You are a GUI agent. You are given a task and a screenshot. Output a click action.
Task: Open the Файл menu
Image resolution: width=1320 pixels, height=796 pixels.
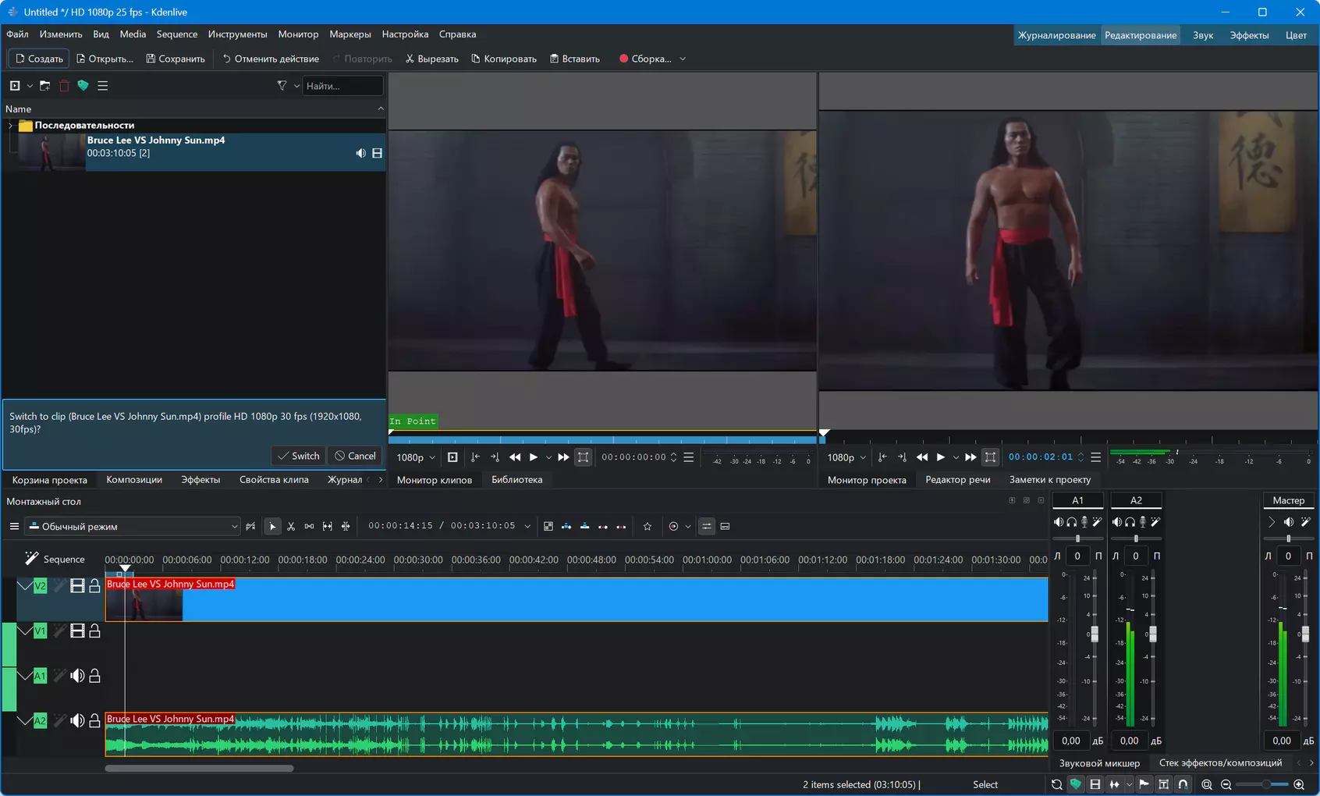pos(17,34)
